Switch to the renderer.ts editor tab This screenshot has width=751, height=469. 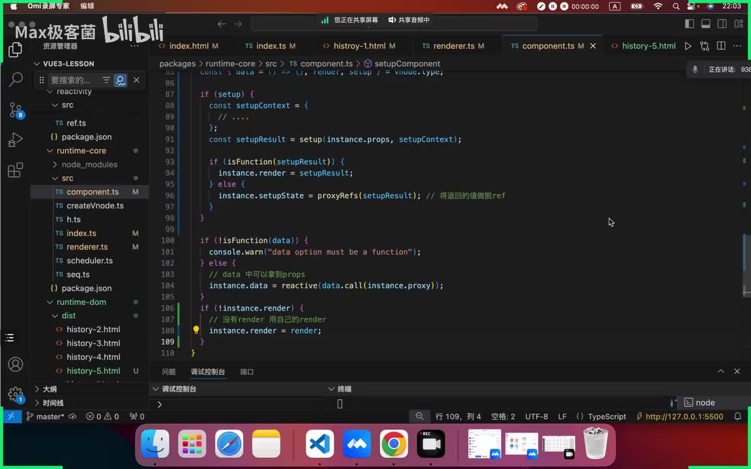453,46
